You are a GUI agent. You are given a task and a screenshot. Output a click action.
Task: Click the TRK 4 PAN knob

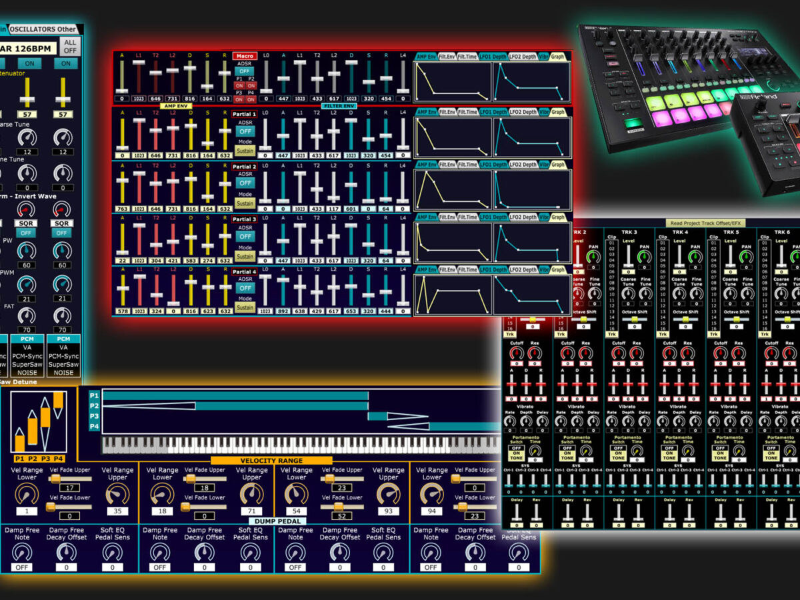click(x=695, y=257)
